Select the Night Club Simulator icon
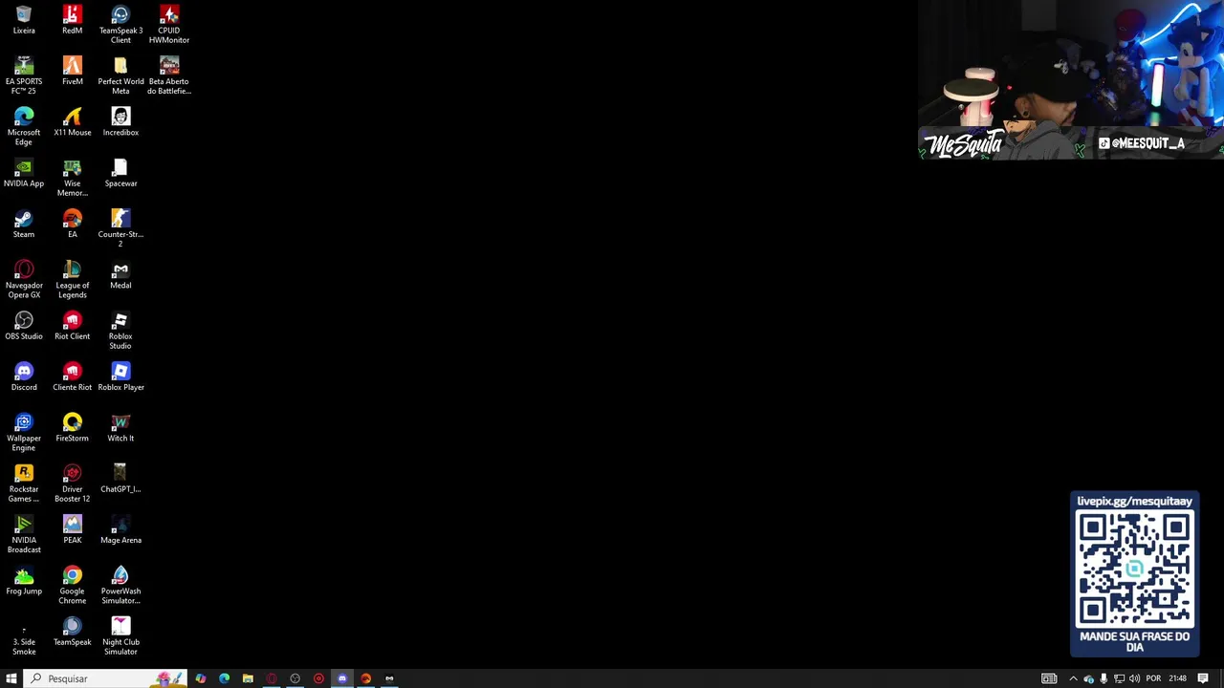The width and height of the screenshot is (1224, 688). [120, 635]
